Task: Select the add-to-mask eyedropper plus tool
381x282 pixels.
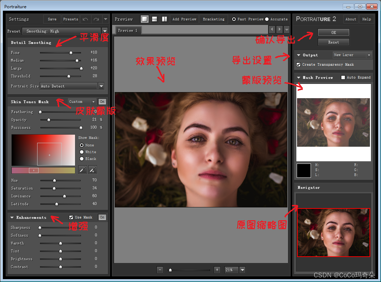Action: click(x=93, y=170)
